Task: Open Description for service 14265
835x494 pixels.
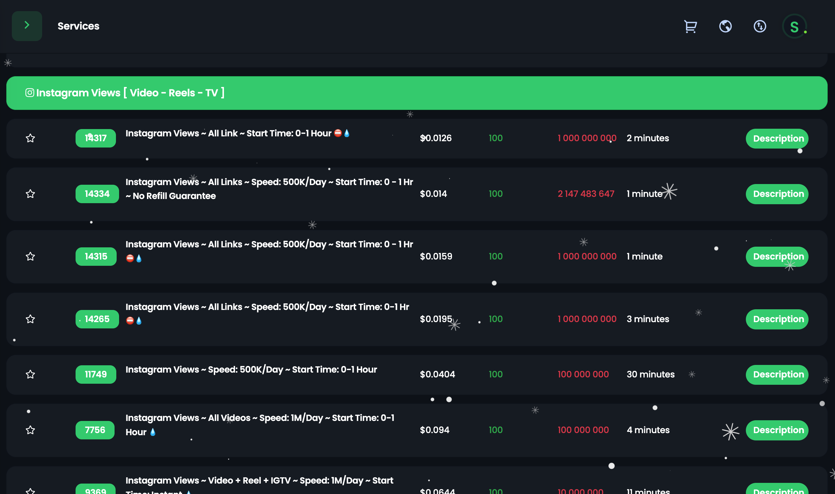Action: click(x=777, y=319)
